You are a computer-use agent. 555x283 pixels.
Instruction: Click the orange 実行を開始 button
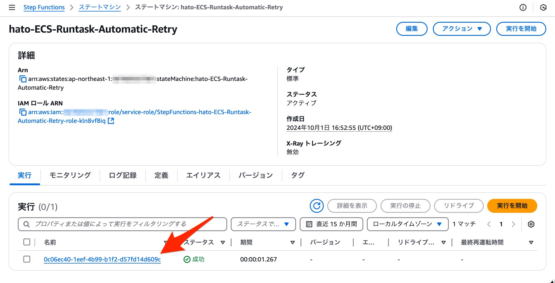tap(512, 206)
